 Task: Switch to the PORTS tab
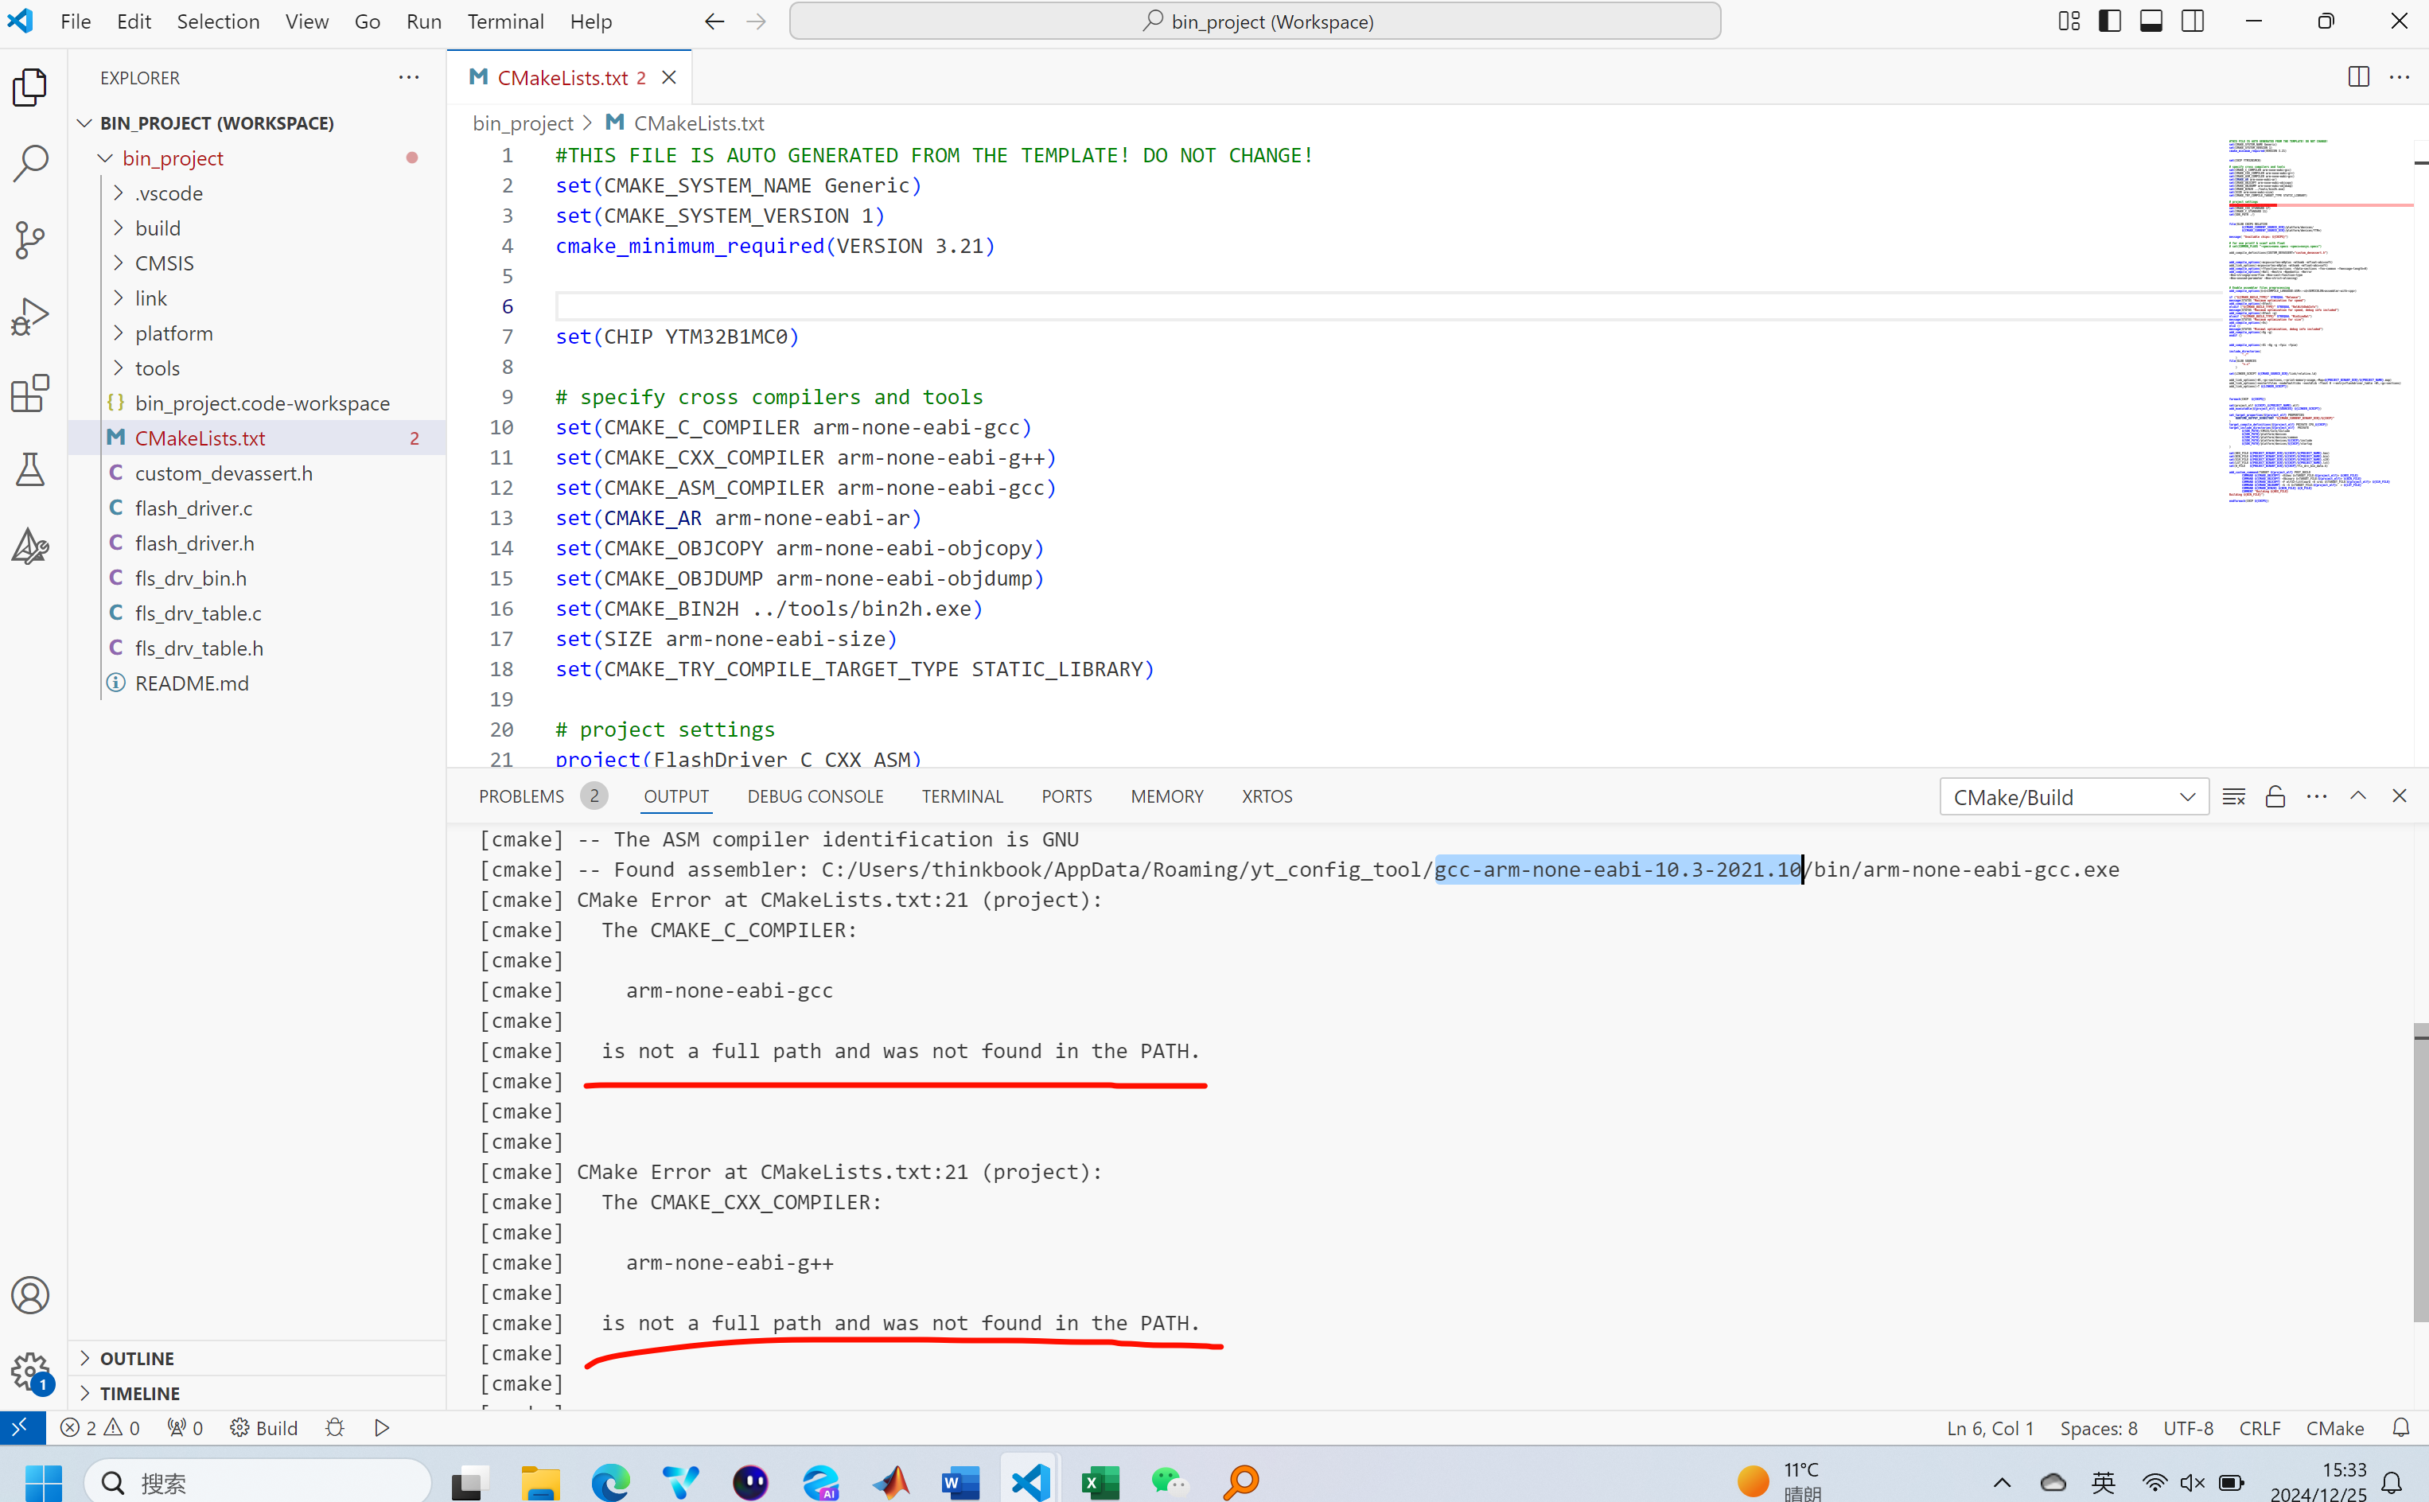click(1066, 796)
